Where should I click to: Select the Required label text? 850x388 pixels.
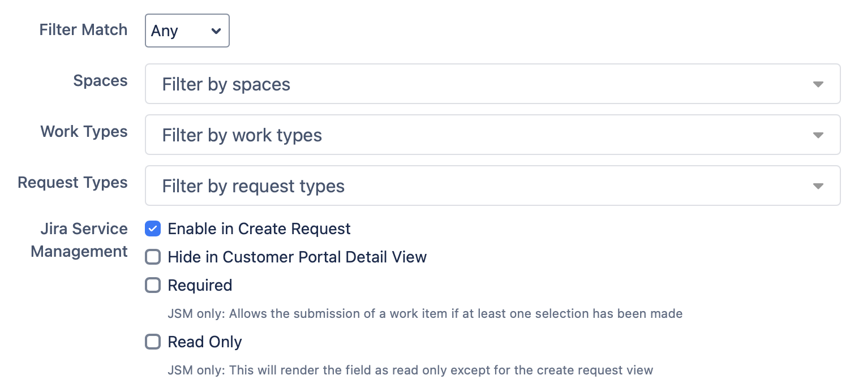tap(199, 285)
